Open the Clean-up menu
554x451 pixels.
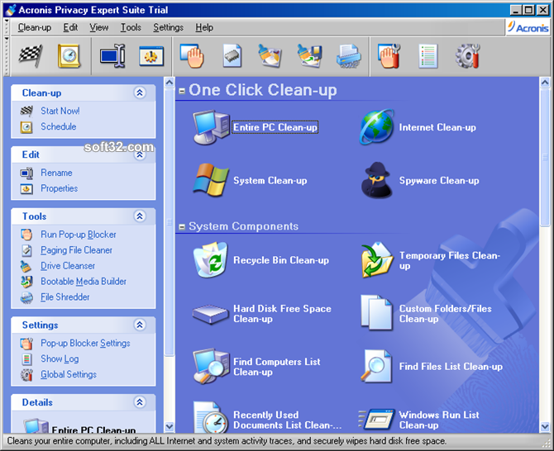[x=35, y=27]
